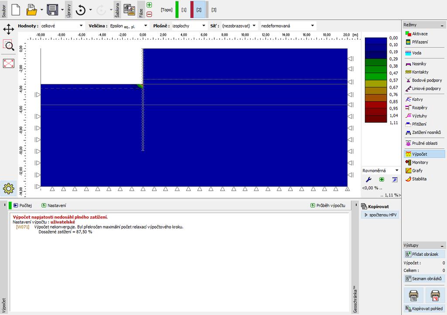Save the project with floppy disk icon
The image size is (447, 315).
click(52, 10)
